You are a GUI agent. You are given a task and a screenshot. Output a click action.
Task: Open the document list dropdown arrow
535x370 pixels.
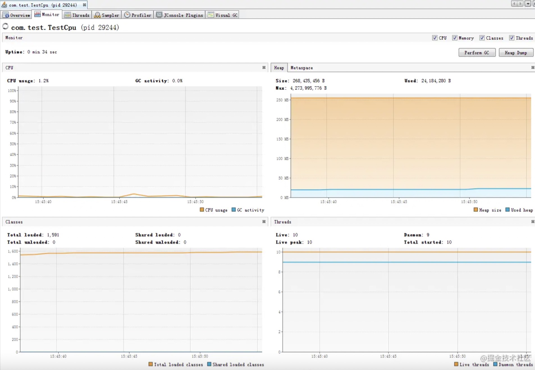[528, 4]
